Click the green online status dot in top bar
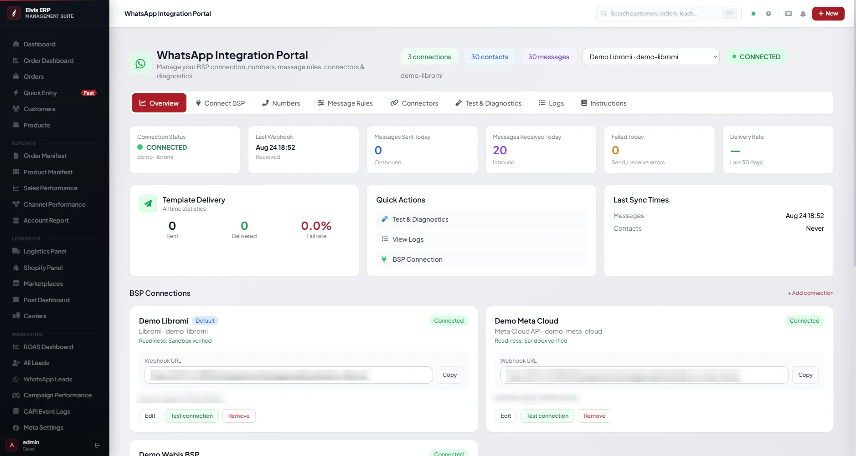Viewport: 856px width, 456px height. pyautogui.click(x=753, y=14)
